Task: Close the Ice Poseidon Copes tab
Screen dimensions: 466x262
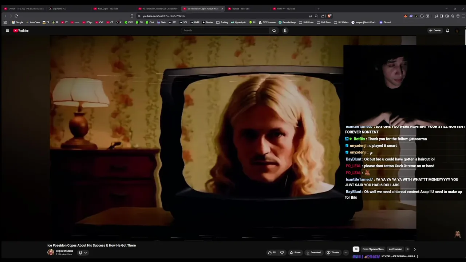Action: pos(222,9)
